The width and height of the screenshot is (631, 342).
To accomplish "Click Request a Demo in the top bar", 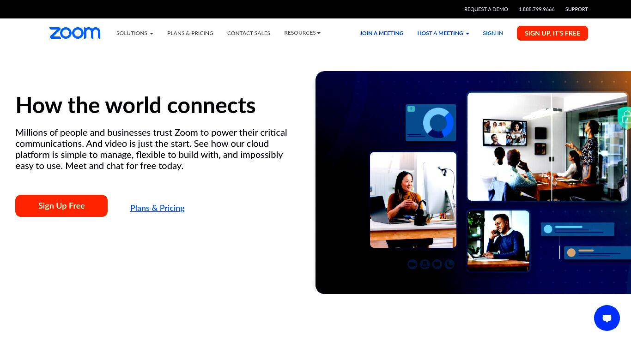I will [486, 9].
